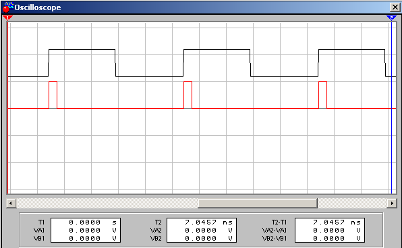Click the T2-T1 value 7.0457 ms
Screen dimensions: 402x248
[337, 222]
